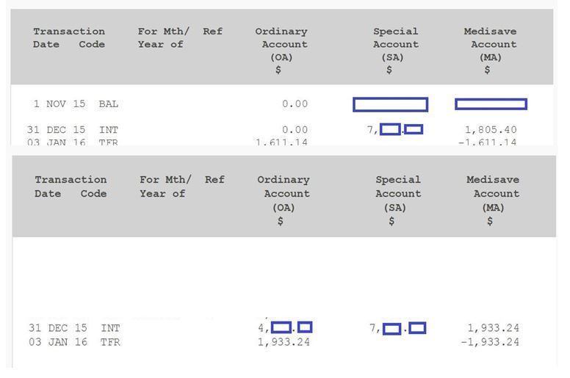The width and height of the screenshot is (570, 378).
Task: Click the lower table's Medisave Account (MA) header
Action: point(492,200)
